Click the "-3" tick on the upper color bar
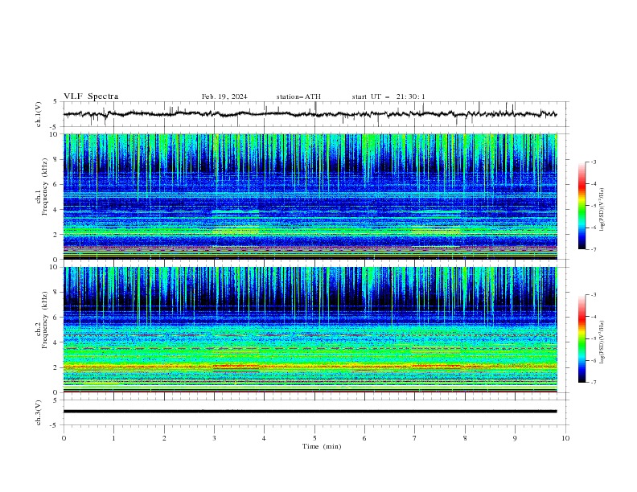 coord(593,162)
